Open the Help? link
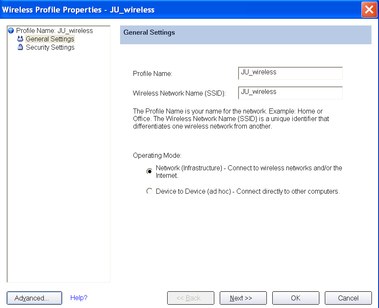Screen dimensions: 379x308 [x=79, y=298]
